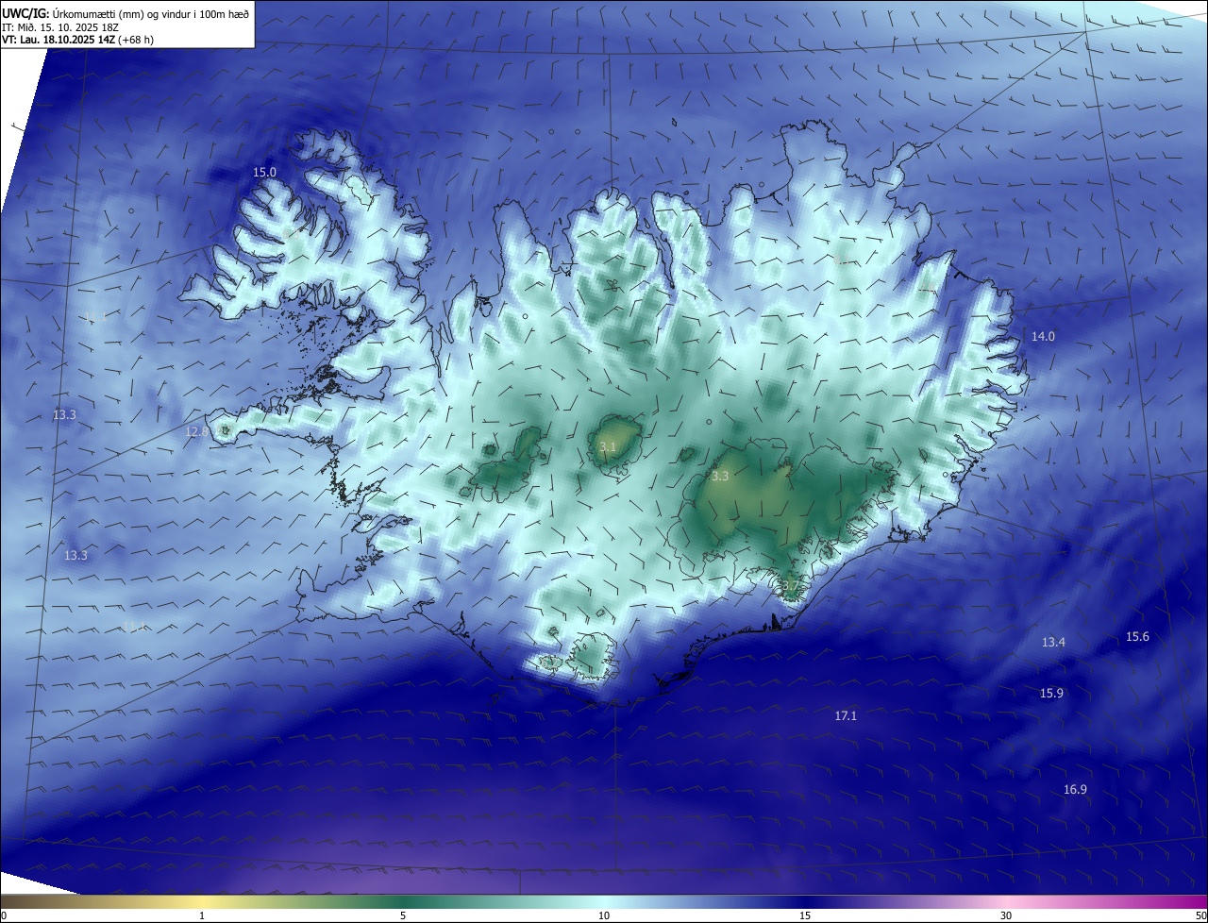Click the 16.9 value label on the map
1208x923 pixels.
tap(1075, 790)
